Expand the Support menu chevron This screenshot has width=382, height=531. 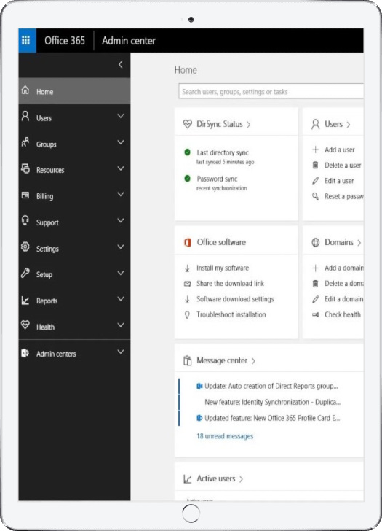tap(121, 220)
